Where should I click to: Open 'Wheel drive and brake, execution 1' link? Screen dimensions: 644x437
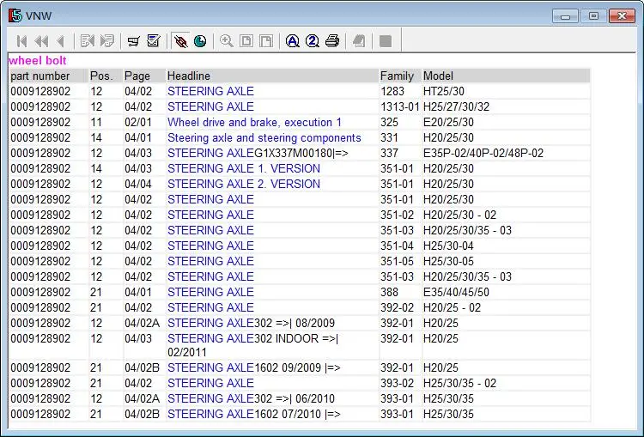tap(254, 123)
